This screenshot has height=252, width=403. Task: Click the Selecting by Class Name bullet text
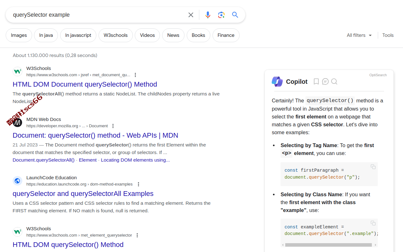tap(325, 202)
